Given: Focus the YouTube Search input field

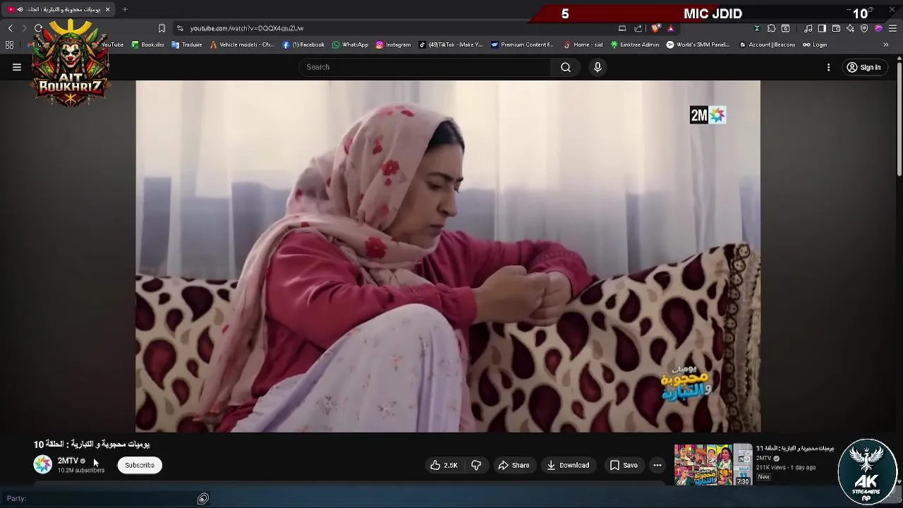Looking at the screenshot, I should [425, 67].
